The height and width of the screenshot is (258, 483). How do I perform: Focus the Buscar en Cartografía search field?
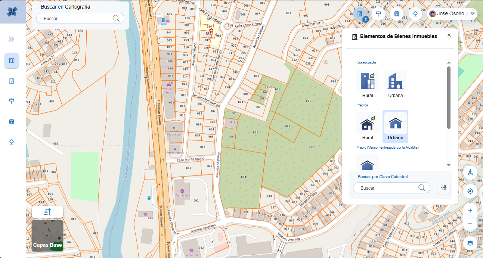click(x=77, y=18)
